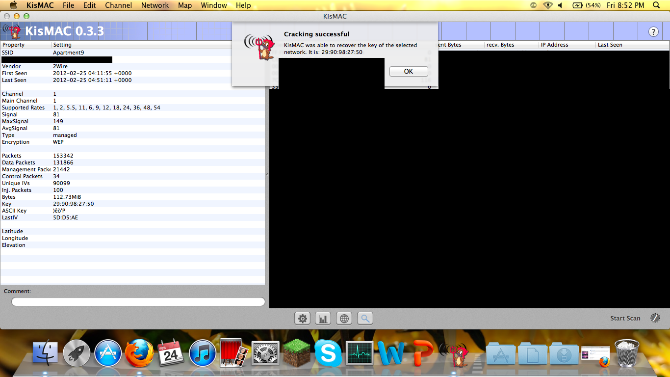The image size is (670, 377).
Task: Select the Supported Rates row
Action: (132, 108)
